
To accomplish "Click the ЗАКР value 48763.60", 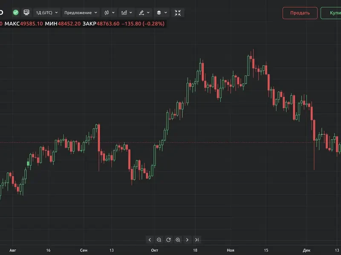I will pos(108,24).
